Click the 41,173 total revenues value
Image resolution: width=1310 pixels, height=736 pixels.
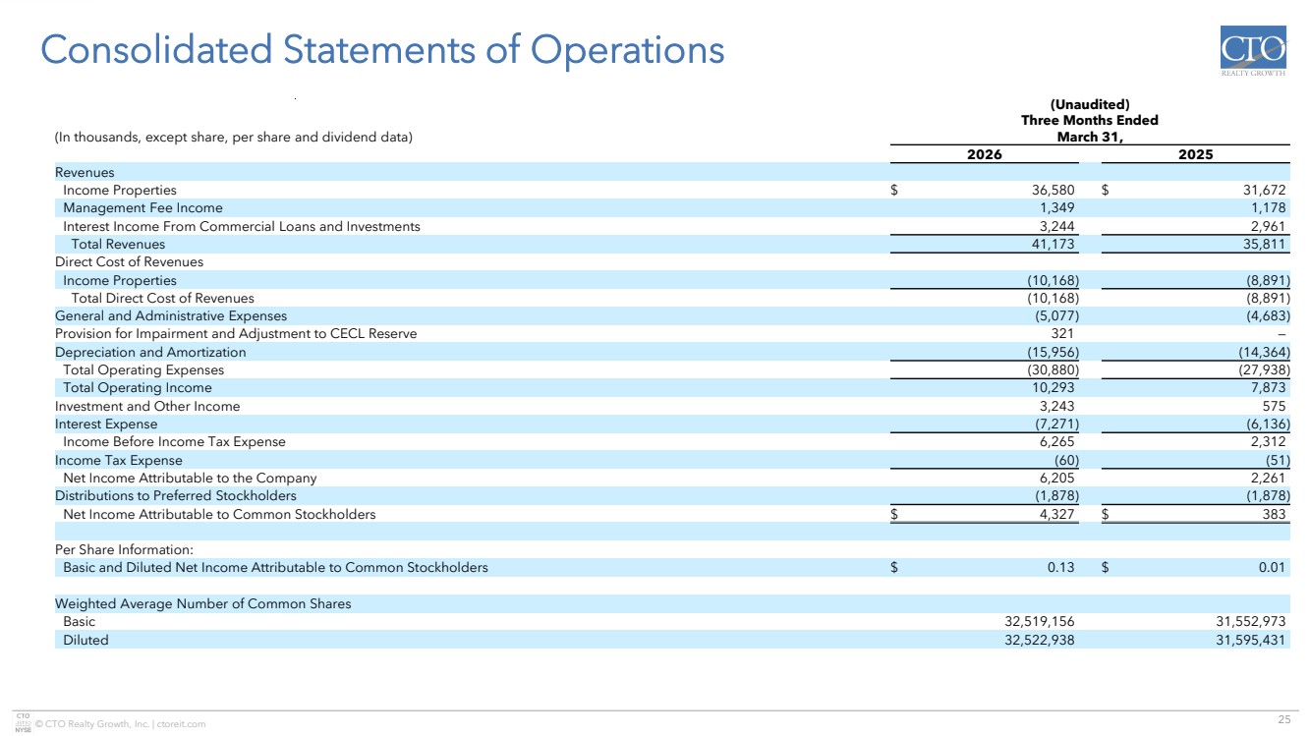click(1055, 244)
